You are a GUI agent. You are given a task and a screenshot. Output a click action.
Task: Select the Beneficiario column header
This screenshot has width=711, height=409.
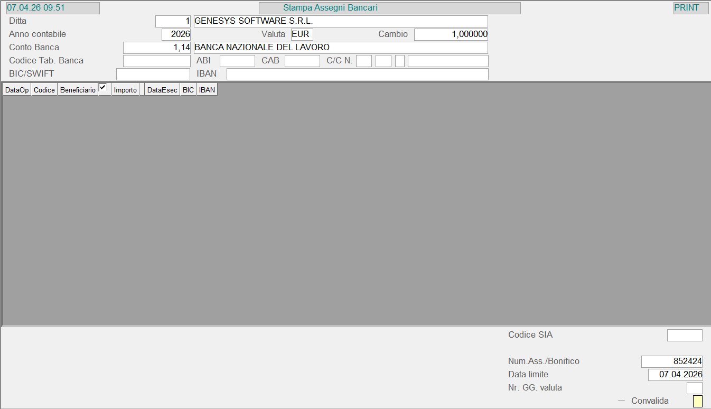click(x=78, y=90)
